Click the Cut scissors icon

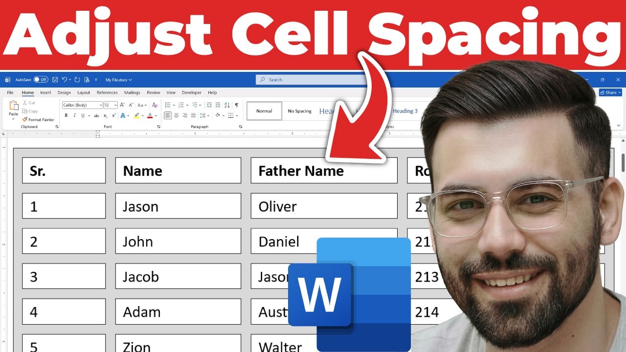pyautogui.click(x=24, y=103)
